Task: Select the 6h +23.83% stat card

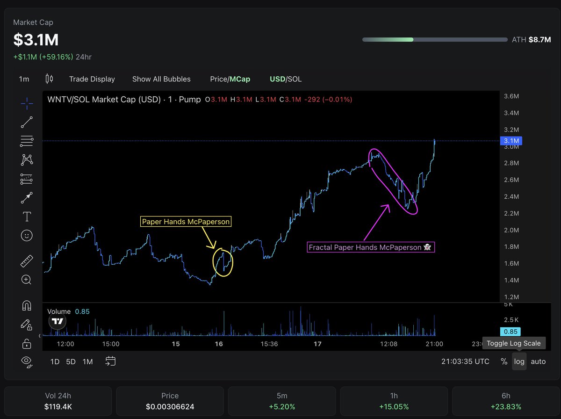Action: pyautogui.click(x=506, y=401)
